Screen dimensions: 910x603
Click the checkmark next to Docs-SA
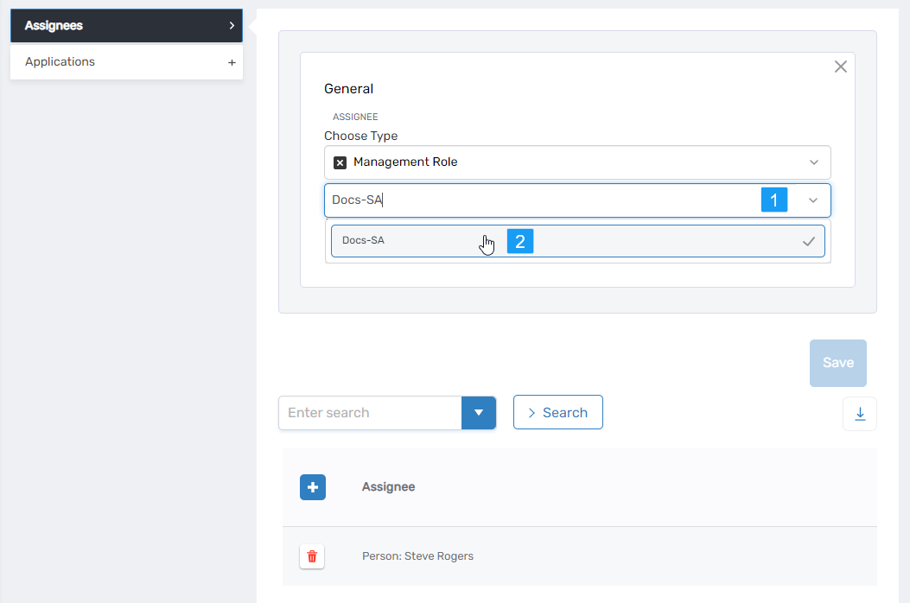[807, 241]
